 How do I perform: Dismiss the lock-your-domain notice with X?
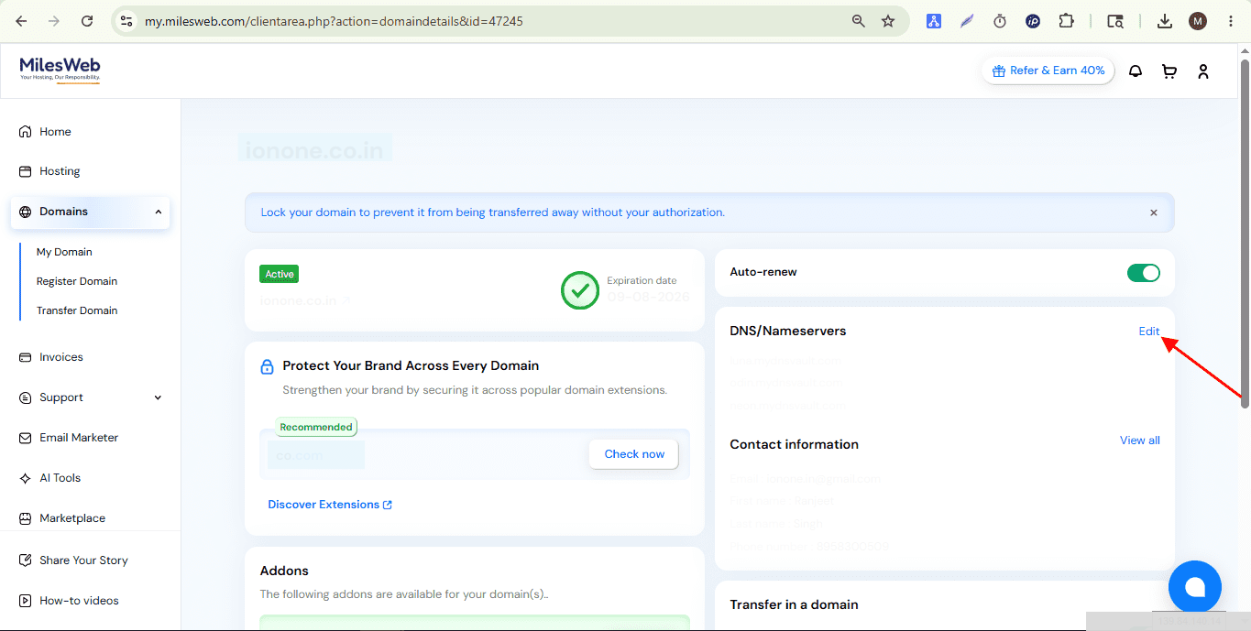point(1154,212)
